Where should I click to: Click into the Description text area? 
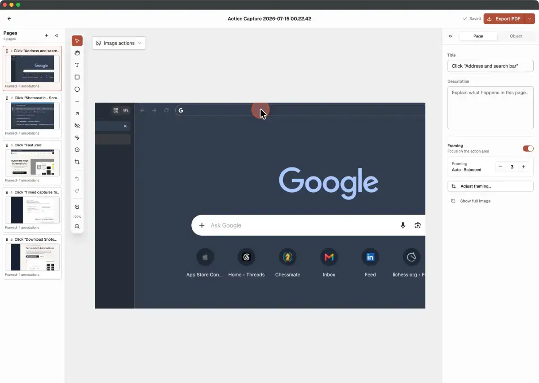tap(490, 108)
